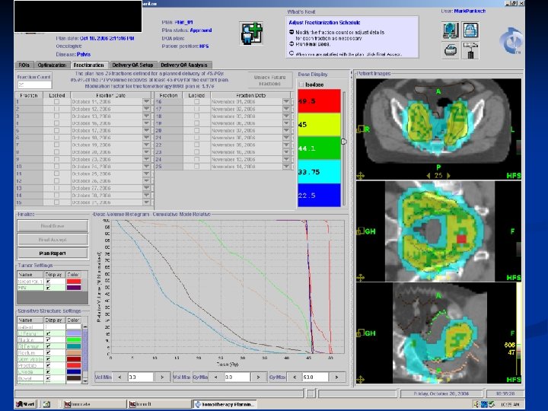This screenshot has width=548, height=411.
Task: Check the Locked box for fraction 25
Action: [196, 167]
